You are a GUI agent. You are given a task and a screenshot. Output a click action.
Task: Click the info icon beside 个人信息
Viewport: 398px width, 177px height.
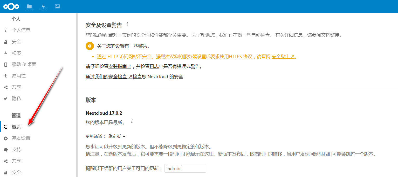[6, 30]
